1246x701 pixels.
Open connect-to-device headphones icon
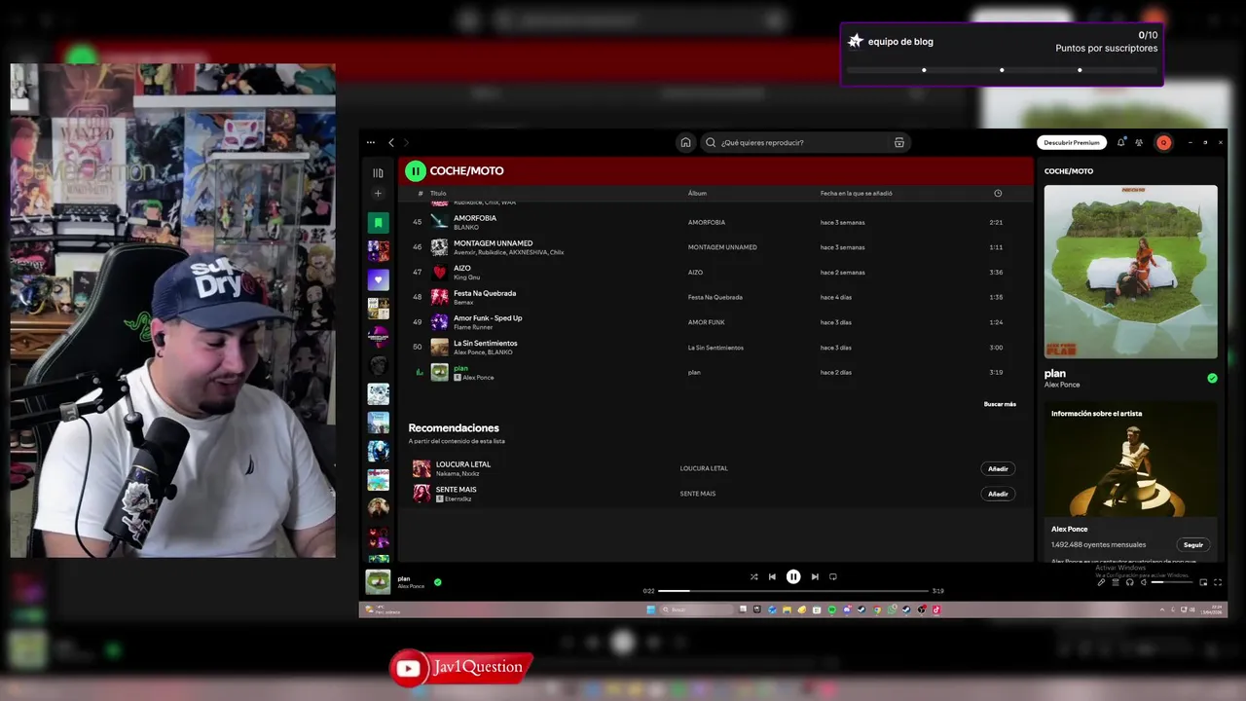(1129, 582)
